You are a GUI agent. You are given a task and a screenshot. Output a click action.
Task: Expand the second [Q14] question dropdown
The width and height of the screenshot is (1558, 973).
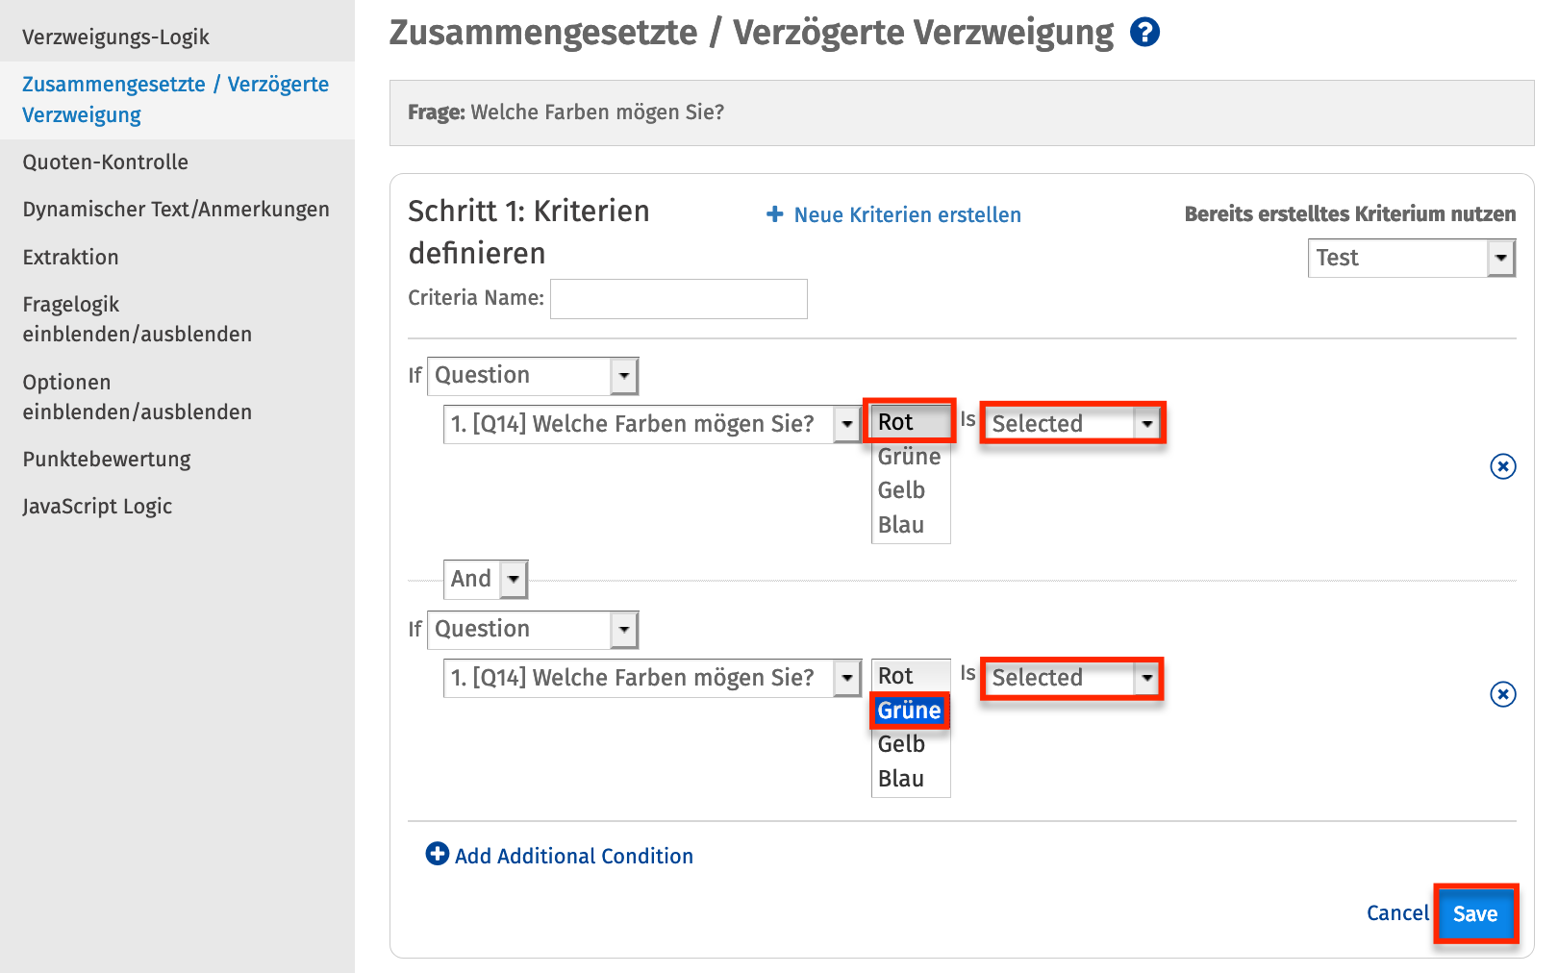(846, 677)
